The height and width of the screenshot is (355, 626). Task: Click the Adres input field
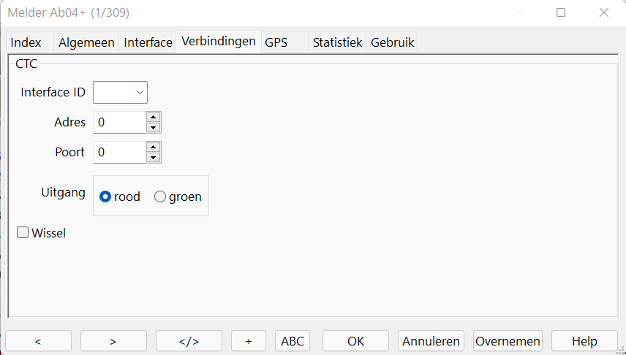point(118,122)
